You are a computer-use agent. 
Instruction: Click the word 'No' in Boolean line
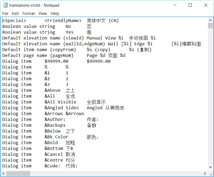pos(68,26)
